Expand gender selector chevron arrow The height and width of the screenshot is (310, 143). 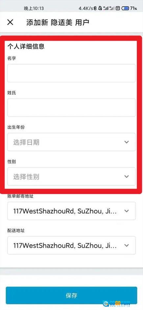(127, 176)
